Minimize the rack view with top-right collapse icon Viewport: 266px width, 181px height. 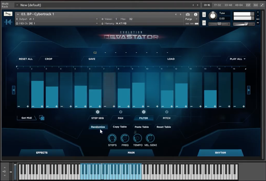262,5
